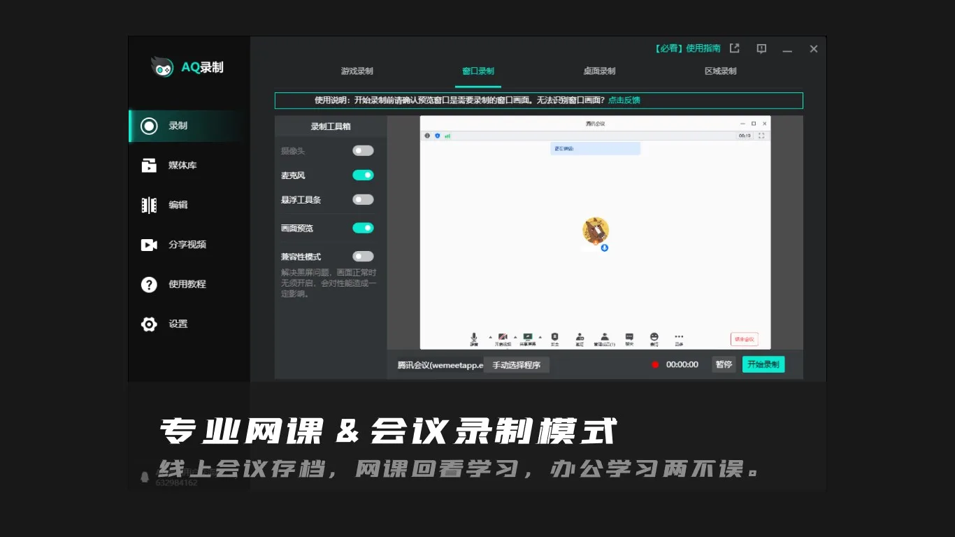Click the external-link icon beside 使用指南
This screenshot has height=537, width=955.
click(x=734, y=48)
